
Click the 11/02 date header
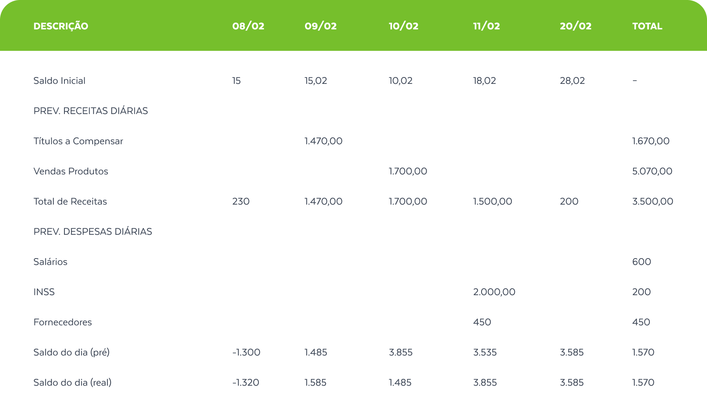pos(486,26)
